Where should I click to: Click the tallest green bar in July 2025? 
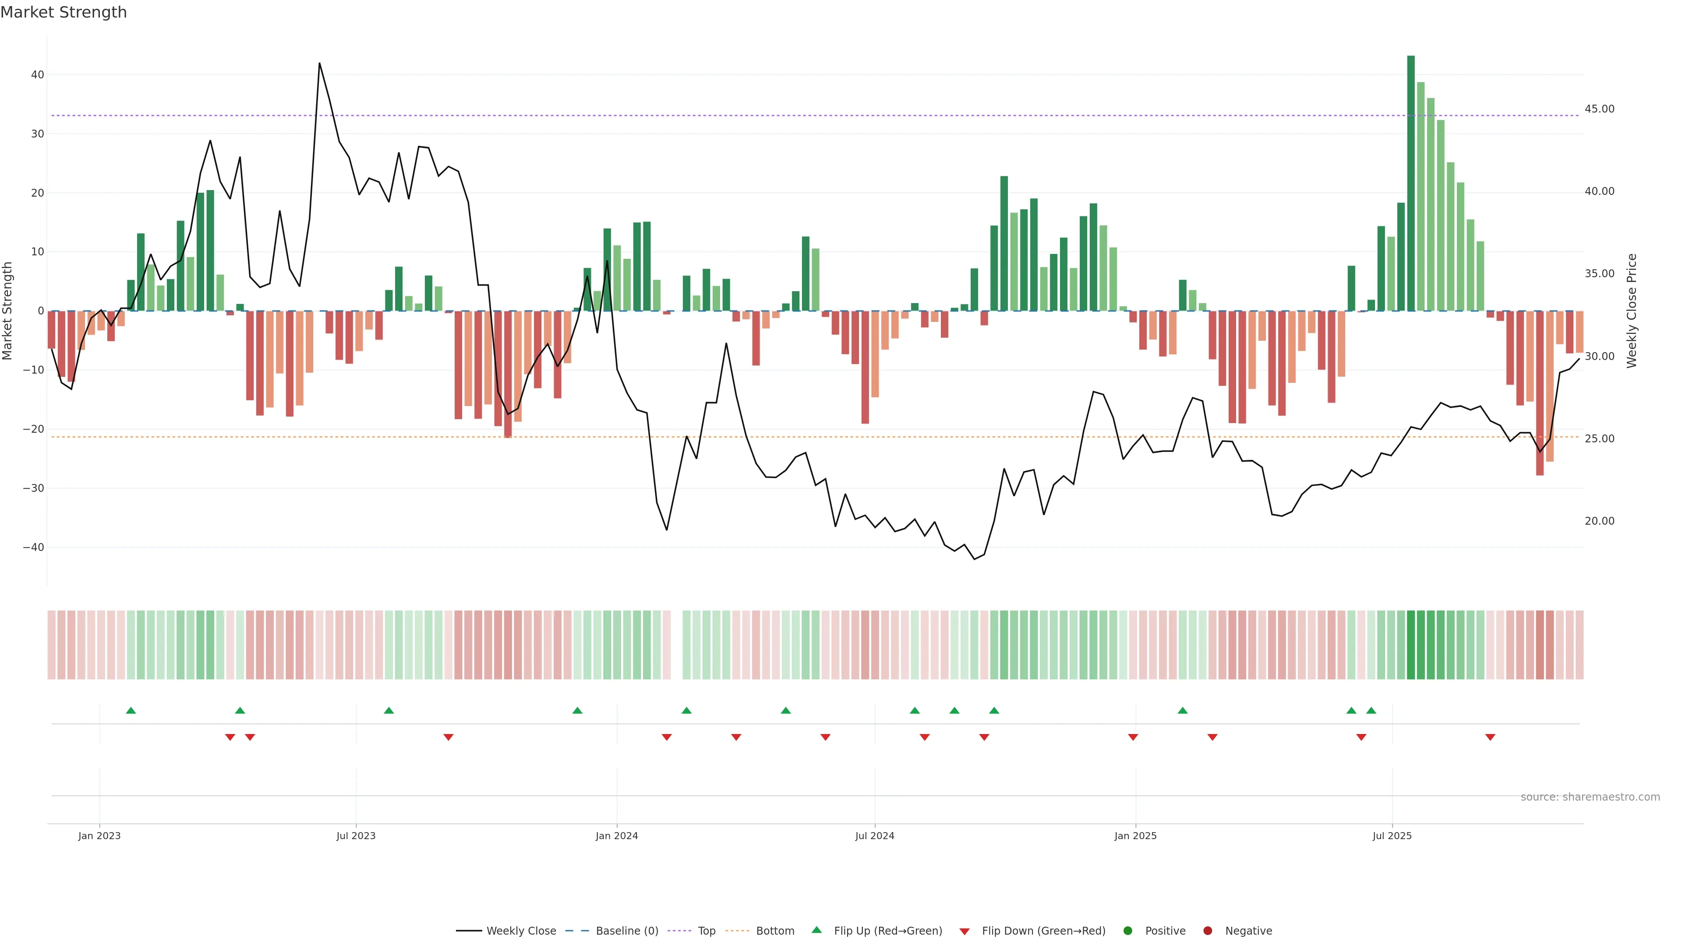[x=1411, y=183]
